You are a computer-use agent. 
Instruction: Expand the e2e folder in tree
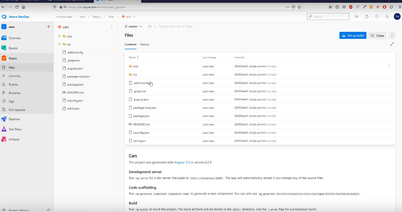pyautogui.click(x=59, y=36)
